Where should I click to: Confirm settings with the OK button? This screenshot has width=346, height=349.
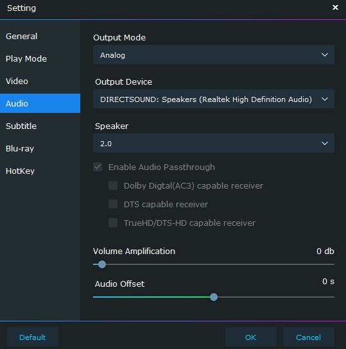251,337
